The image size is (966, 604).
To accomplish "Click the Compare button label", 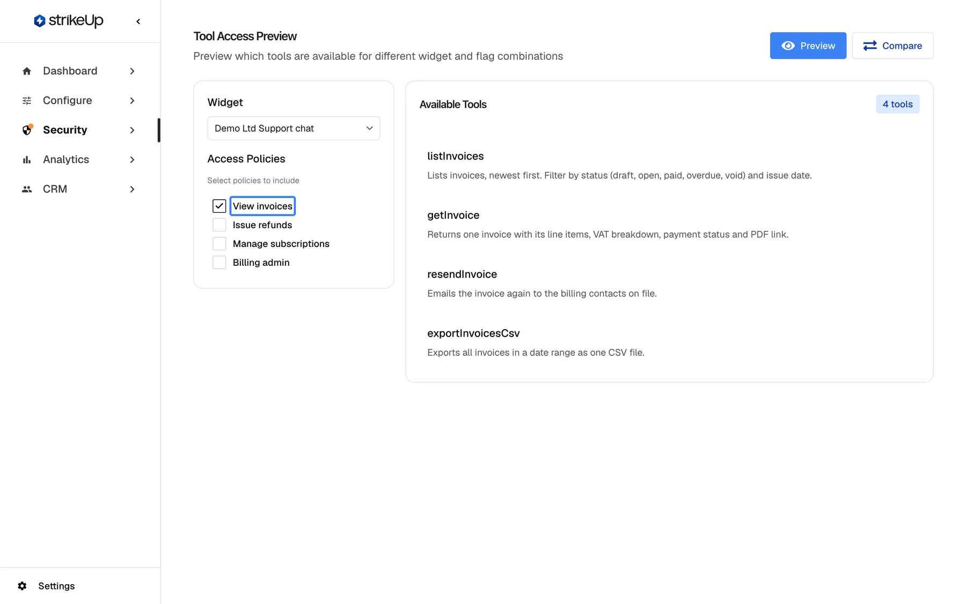I will click(902, 46).
